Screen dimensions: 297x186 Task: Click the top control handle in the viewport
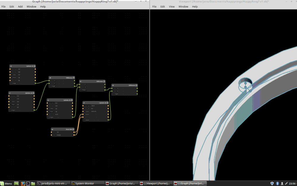pos(246,83)
